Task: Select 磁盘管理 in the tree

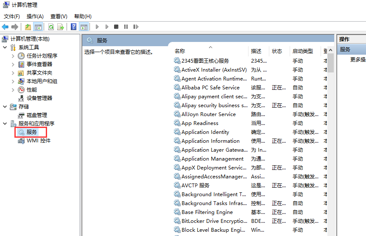Action: [37, 115]
